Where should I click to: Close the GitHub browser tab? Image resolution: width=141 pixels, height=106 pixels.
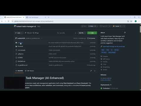[x=23, y=17]
